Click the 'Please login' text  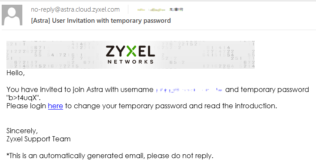coord(26,106)
